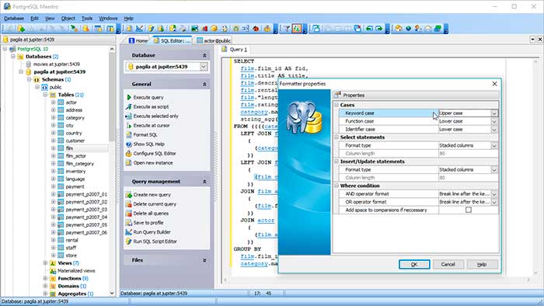Viewport: 544px width, 306px height.
Task: Click the green forward arrow toolbar icon
Action: point(379,29)
